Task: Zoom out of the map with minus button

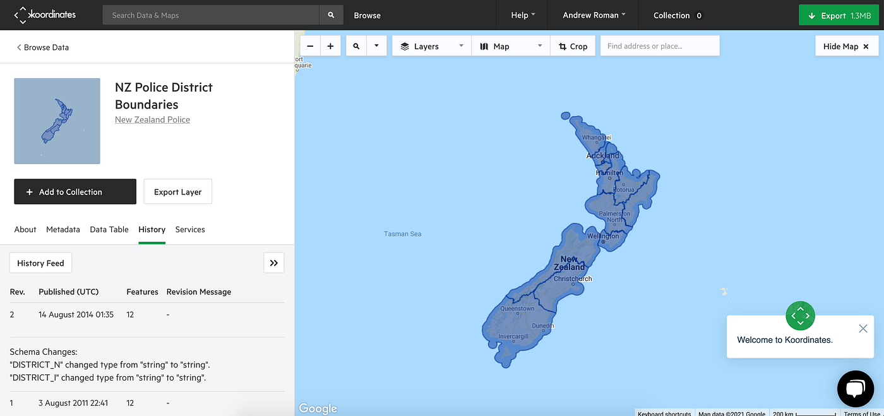Action: tap(310, 45)
